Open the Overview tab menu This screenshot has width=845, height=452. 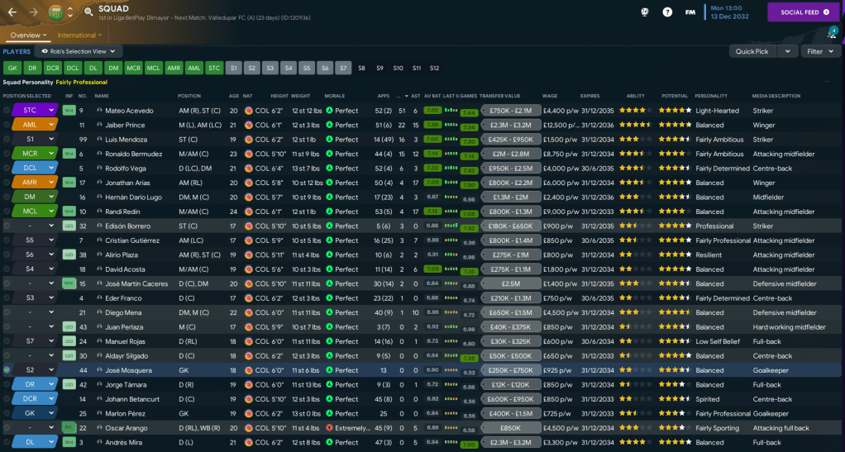click(28, 36)
